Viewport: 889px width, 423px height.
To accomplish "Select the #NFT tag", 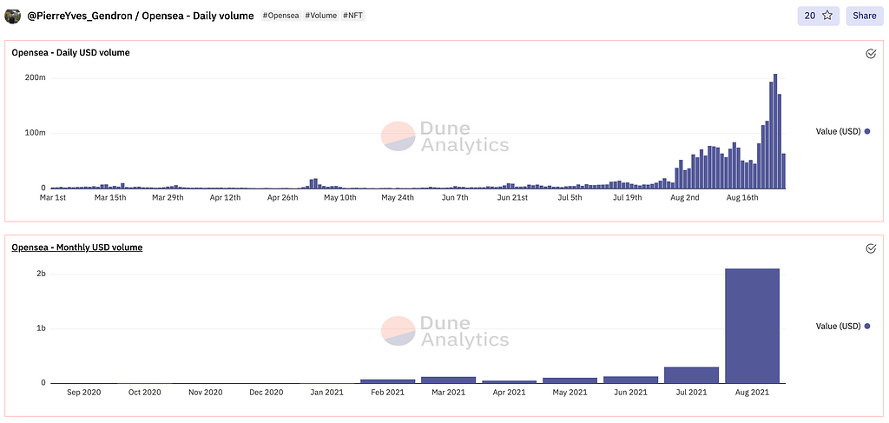I will (353, 16).
